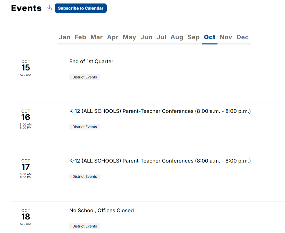Click District Events tag under Oct 15
Image resolution: width=285 pixels, height=233 pixels.
85,77
